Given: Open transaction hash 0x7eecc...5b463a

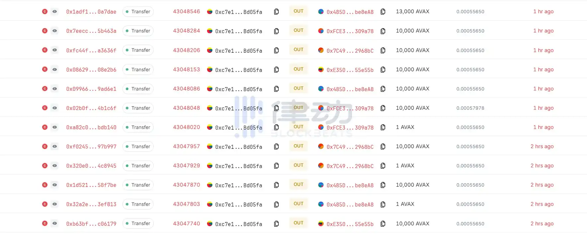Looking at the screenshot, I should (x=91, y=31).
